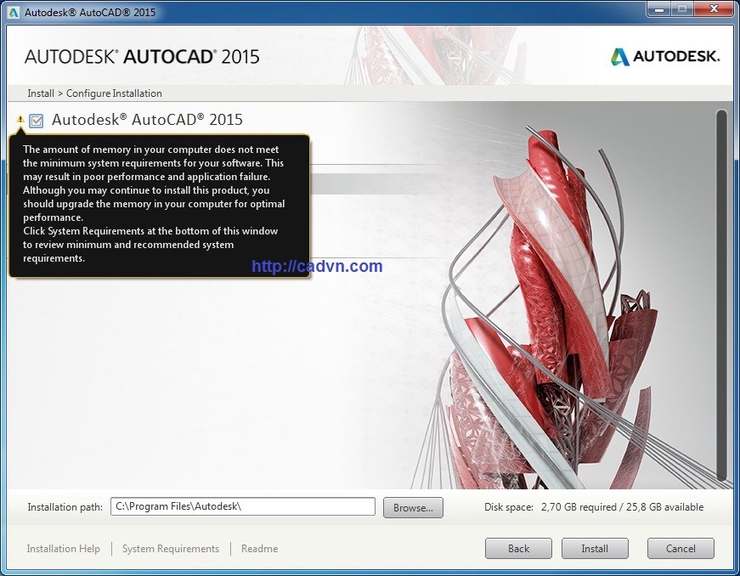Screen dimensions: 740x576
Task: Click "Install > Configure Installation" breadcrumb text
Action: (94, 93)
